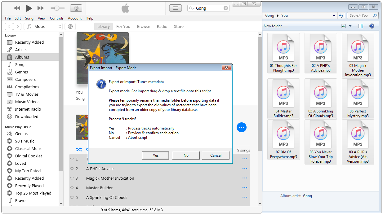The image size is (383, 215).
Task: Open the Edit menu
Action: click(18, 18)
